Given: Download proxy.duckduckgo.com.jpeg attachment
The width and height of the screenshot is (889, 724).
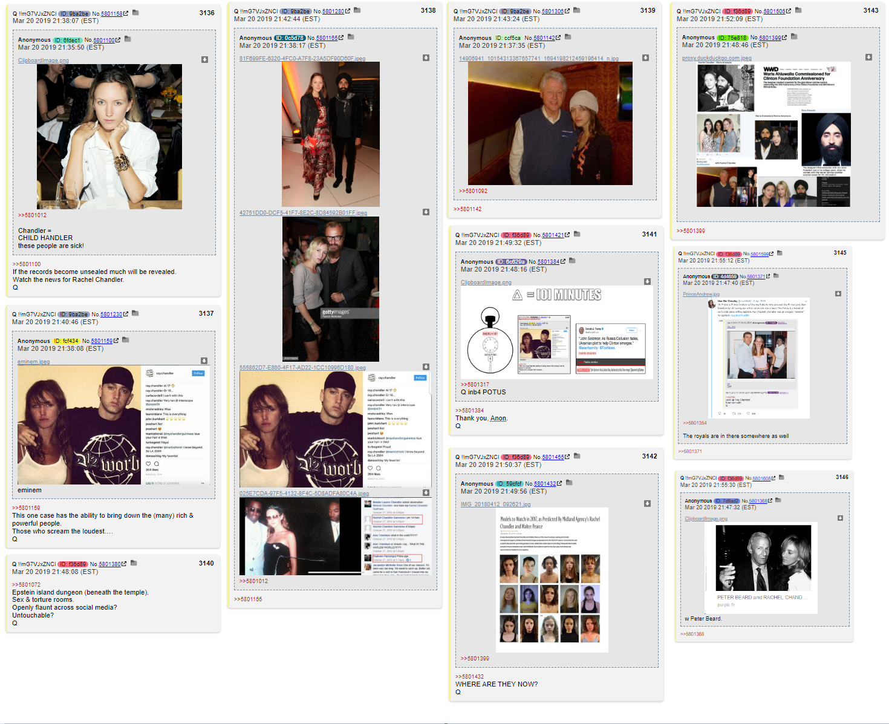Looking at the screenshot, I should pyautogui.click(x=868, y=57).
